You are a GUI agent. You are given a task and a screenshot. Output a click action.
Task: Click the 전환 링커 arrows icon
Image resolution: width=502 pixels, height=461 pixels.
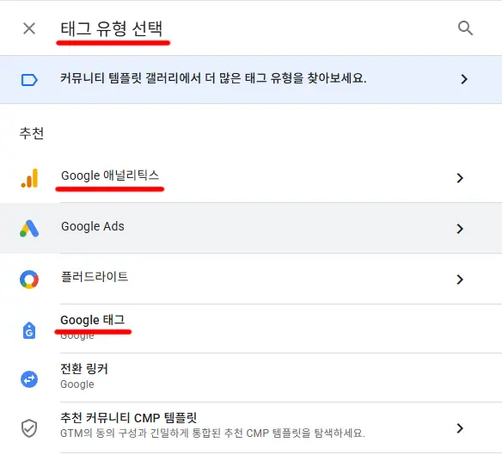29,379
